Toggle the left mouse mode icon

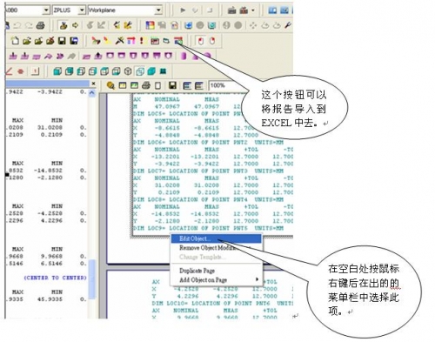coord(201,41)
